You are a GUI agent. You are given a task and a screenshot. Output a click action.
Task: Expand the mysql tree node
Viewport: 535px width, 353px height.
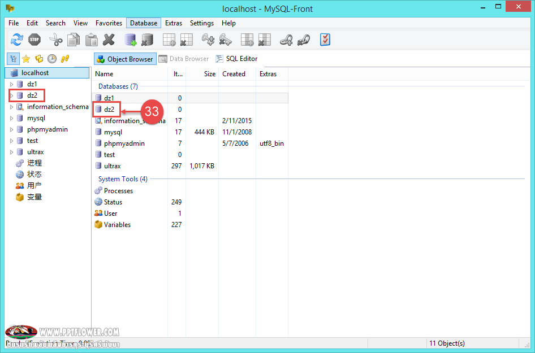tap(12, 118)
